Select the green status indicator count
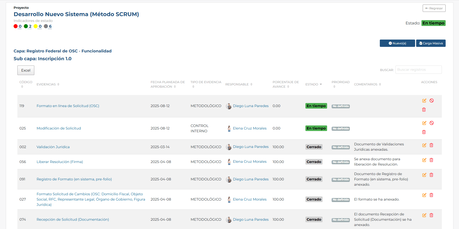Image resolution: width=459 pixels, height=229 pixels. tap(30, 26)
